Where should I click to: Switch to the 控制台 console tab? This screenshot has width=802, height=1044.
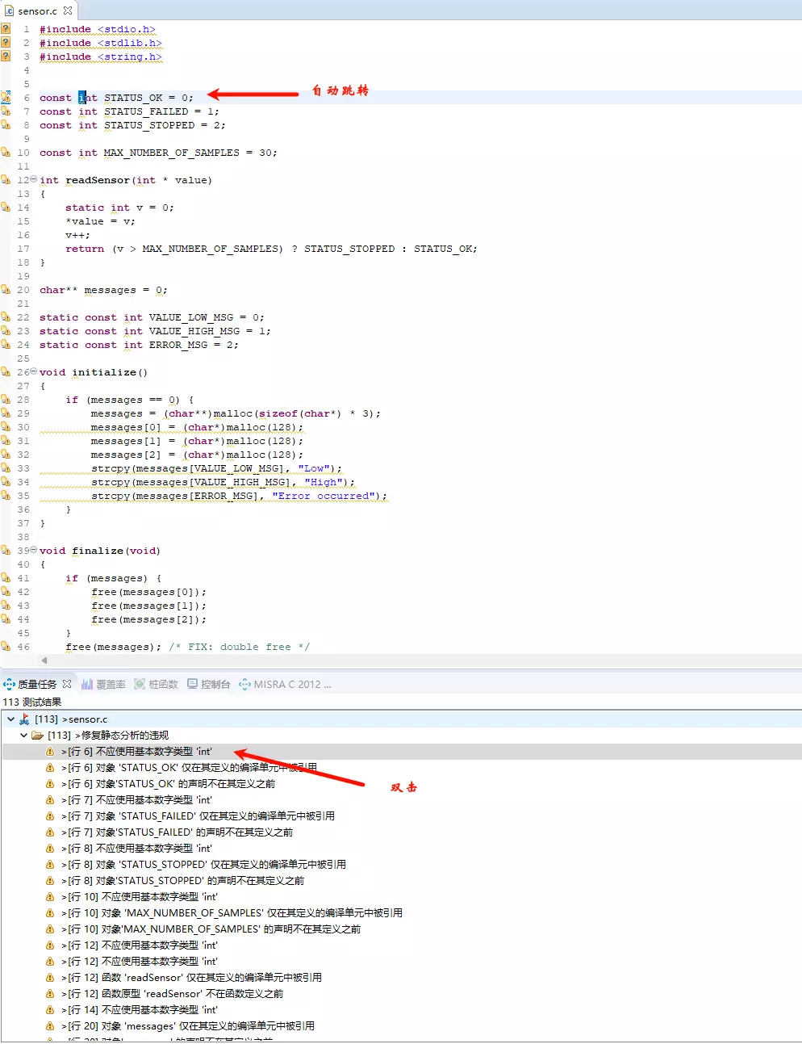coord(209,684)
